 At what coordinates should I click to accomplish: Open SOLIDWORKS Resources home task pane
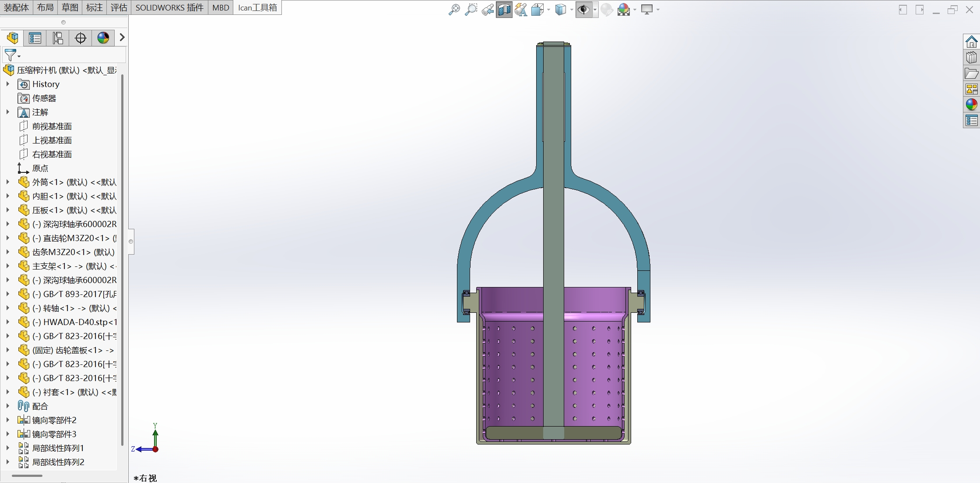(x=971, y=42)
